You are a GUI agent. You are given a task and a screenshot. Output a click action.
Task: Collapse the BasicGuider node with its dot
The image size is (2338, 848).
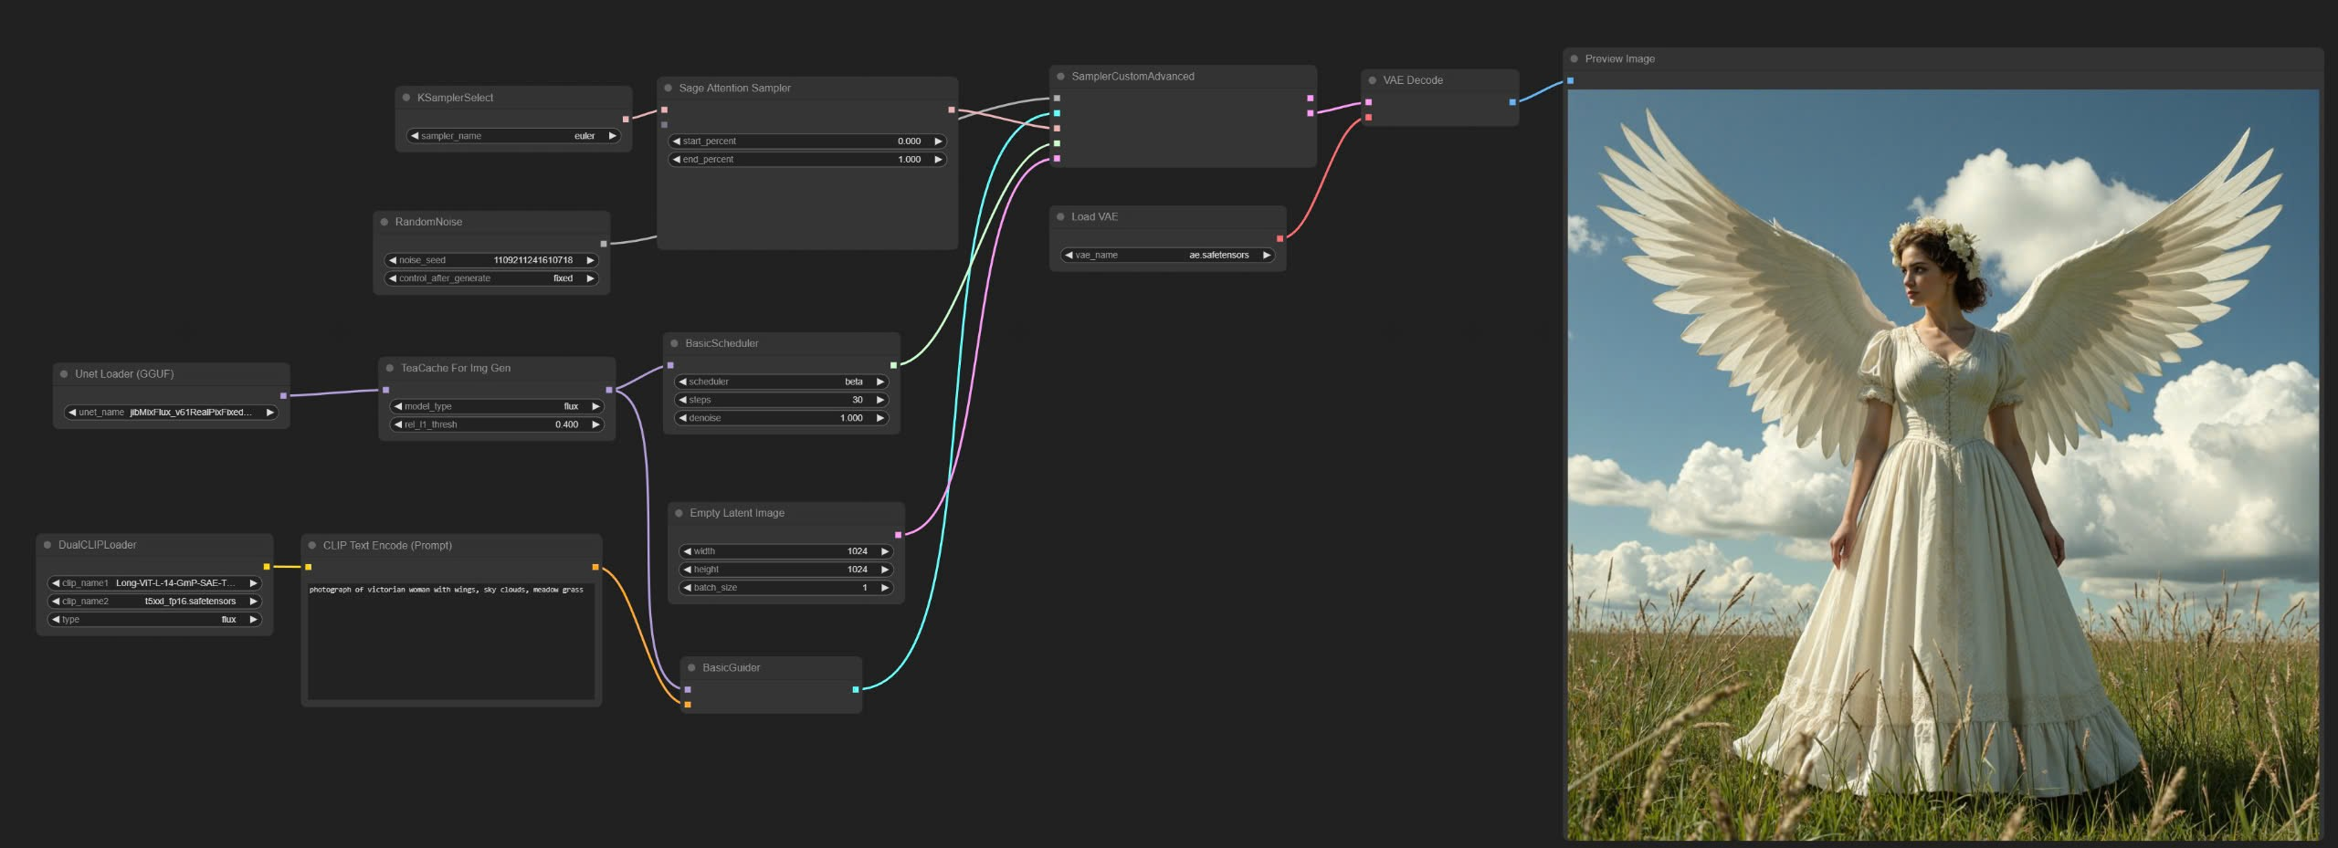click(x=691, y=668)
